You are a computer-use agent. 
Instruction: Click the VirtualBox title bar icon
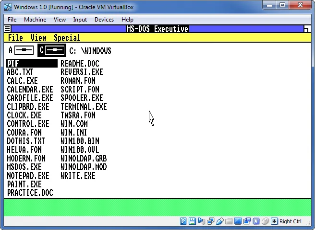(8, 7)
